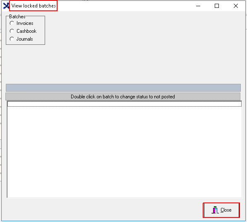Click the Journals label text
This screenshot has height=222, width=247.
pyautogui.click(x=25, y=39)
